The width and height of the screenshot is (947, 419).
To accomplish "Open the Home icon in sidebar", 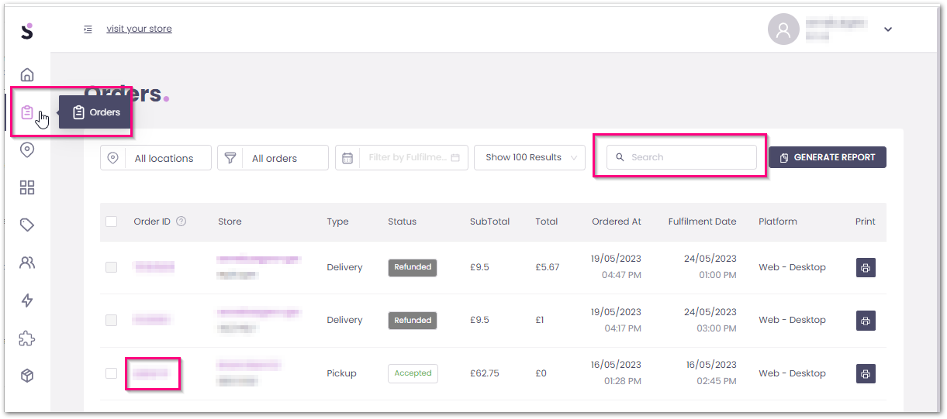I will point(27,75).
